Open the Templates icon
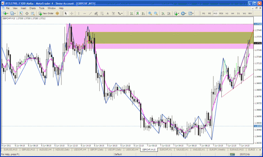 pyautogui.click(x=190, y=13)
